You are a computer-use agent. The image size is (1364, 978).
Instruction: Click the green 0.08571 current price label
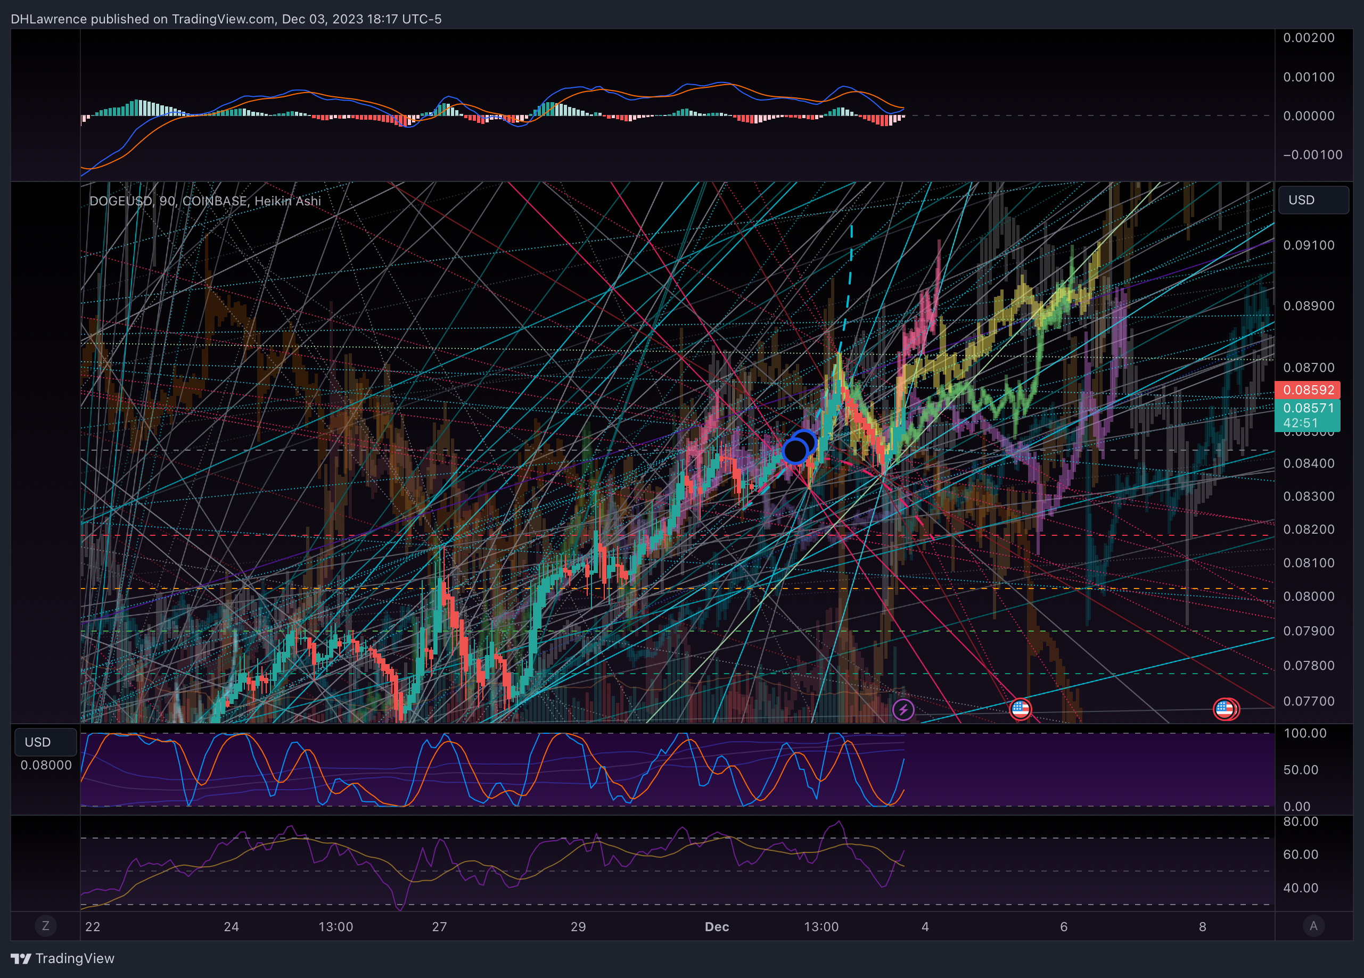[1308, 408]
